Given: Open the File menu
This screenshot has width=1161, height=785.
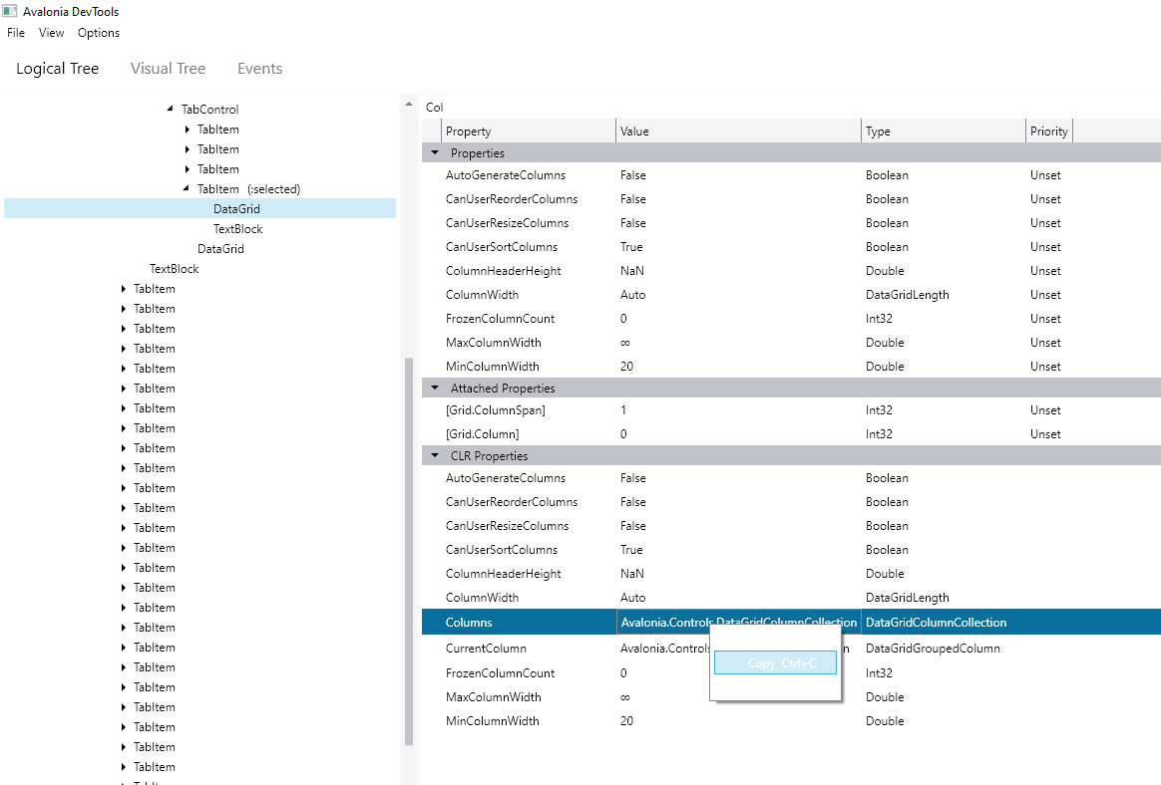Looking at the screenshot, I should [16, 32].
